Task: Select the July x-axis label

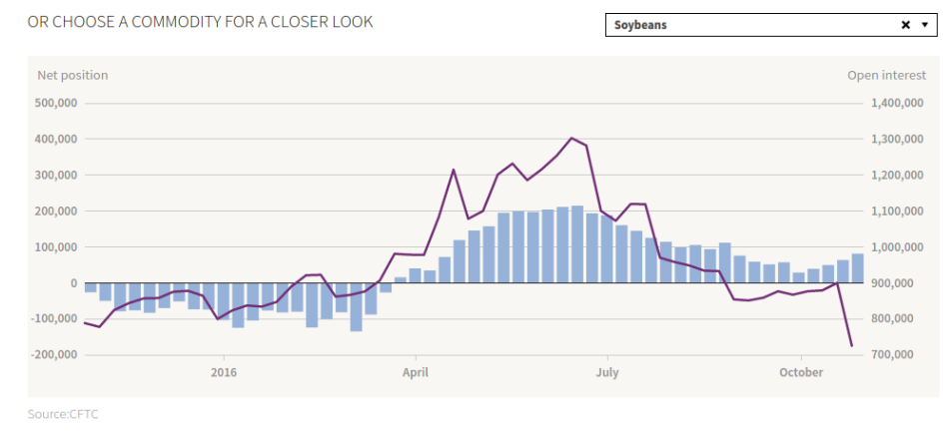Action: 606,372
